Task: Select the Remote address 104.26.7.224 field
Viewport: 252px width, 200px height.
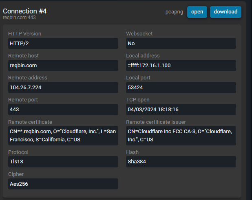Action: tap(63, 88)
